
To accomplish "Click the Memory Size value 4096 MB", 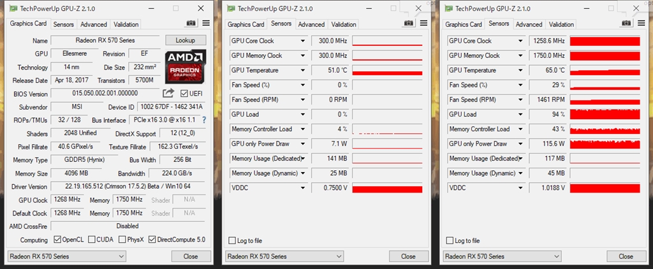I will (77, 173).
